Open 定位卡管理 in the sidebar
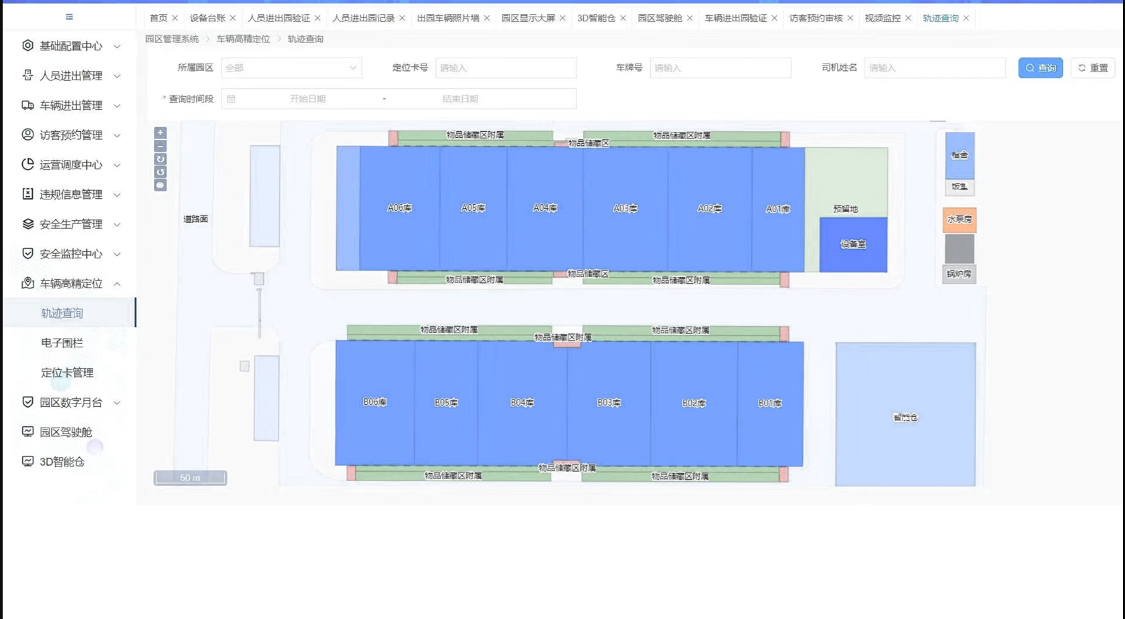Screen dimensions: 1125x619 click(x=67, y=373)
